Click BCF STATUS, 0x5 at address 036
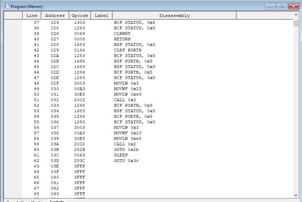This screenshot has width=302, height=202. (x=134, y=122)
